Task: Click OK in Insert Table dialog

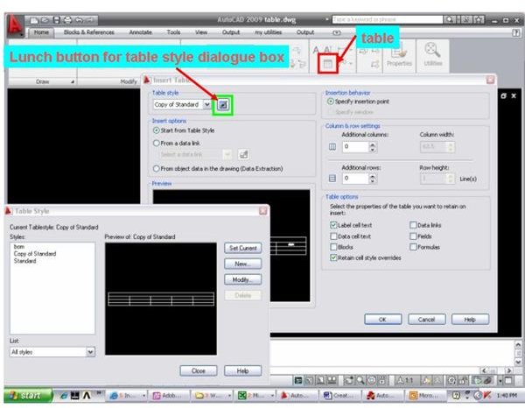Action: pyautogui.click(x=382, y=320)
